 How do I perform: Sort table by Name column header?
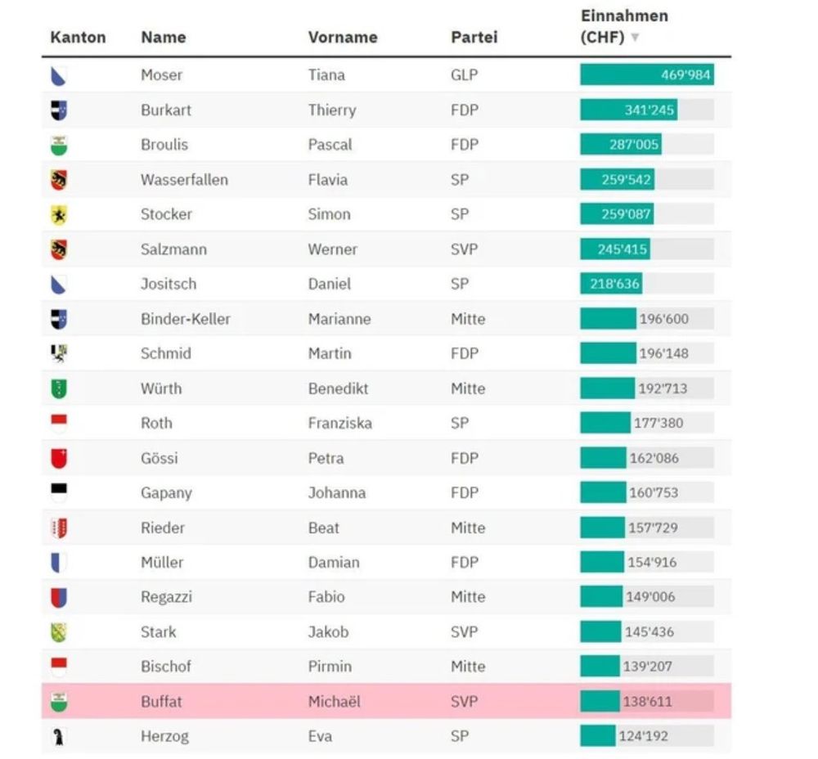164,37
